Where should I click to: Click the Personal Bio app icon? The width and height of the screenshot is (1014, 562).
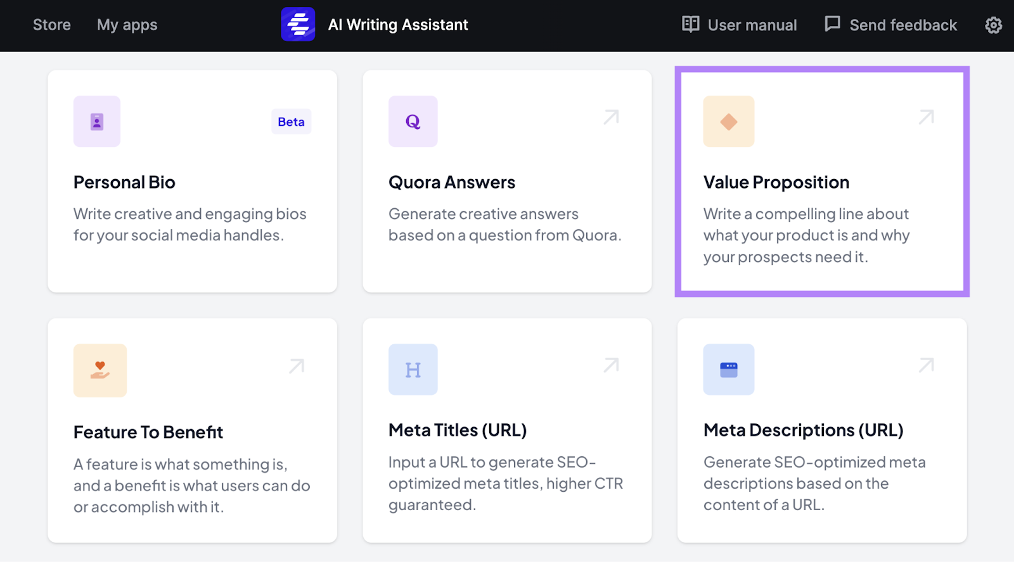click(96, 122)
